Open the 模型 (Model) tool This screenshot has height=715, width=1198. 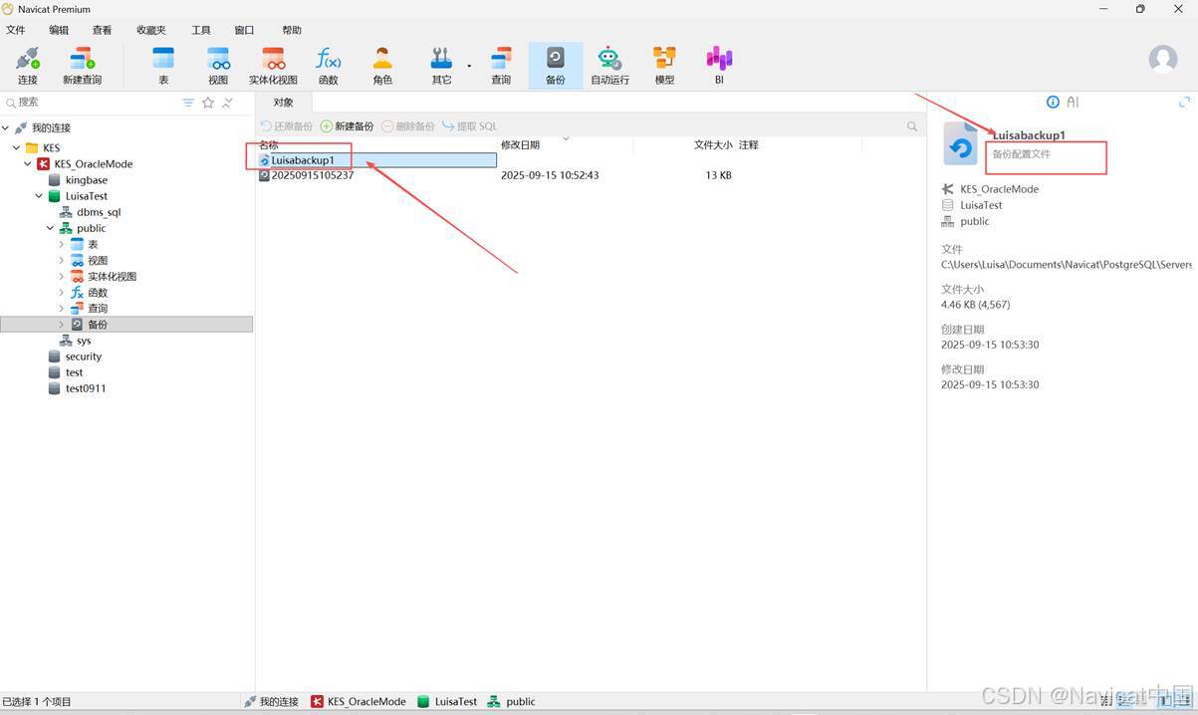pos(664,66)
